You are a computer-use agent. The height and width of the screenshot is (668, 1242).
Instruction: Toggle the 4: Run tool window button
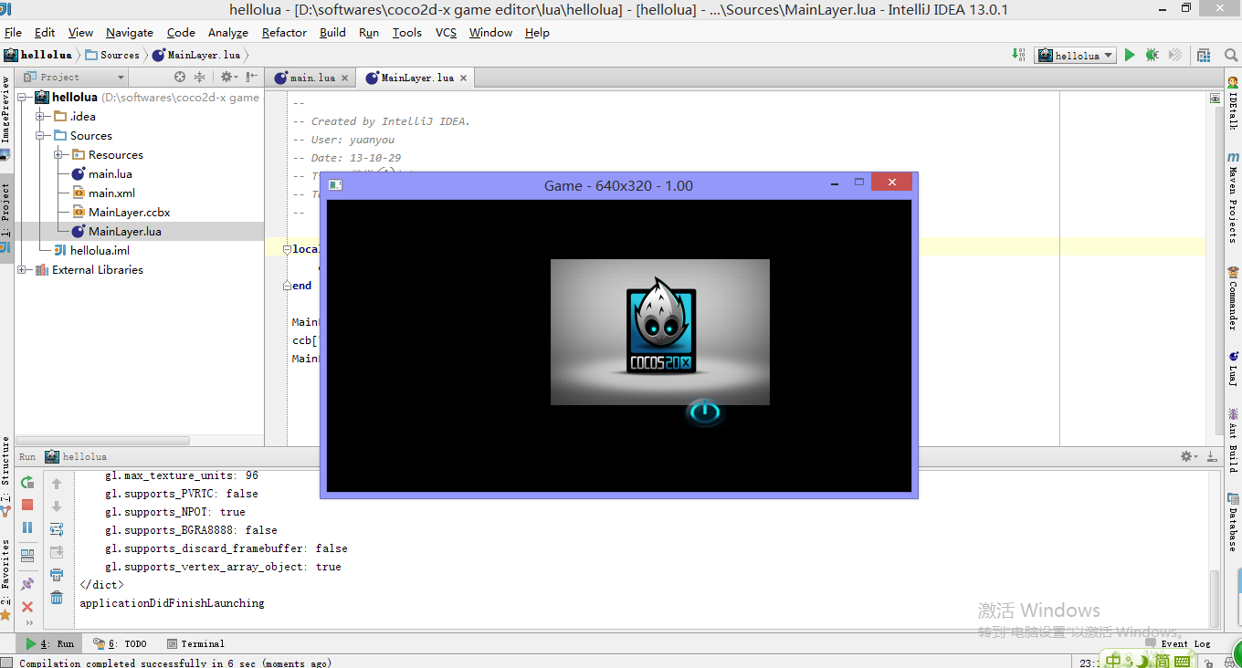click(x=49, y=643)
